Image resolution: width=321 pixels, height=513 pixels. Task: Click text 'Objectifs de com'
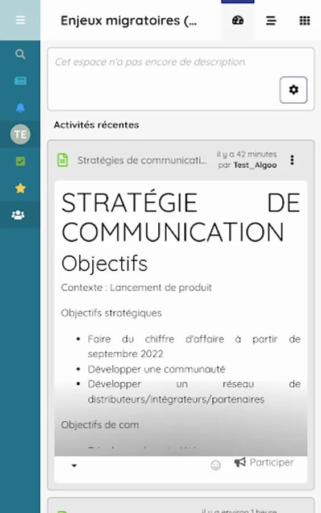point(100,425)
